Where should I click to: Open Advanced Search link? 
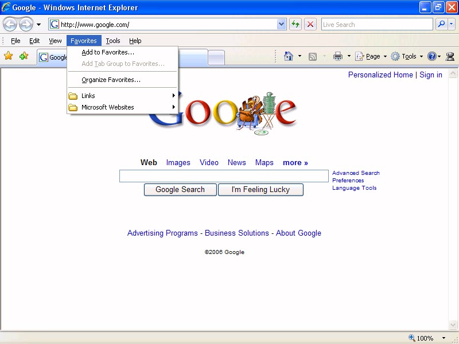tap(356, 173)
